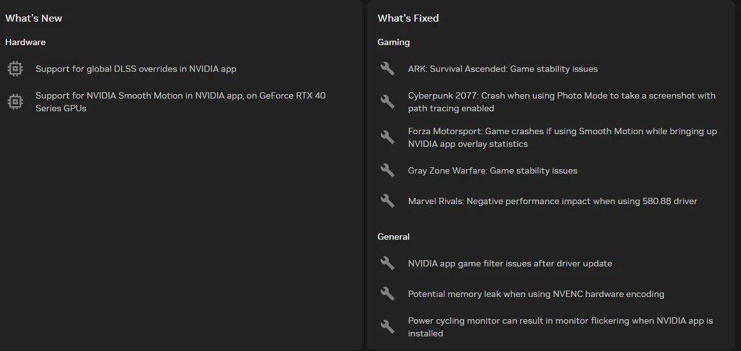Click Cyberpunk 2077 Photo Mode crash text

coord(561,102)
